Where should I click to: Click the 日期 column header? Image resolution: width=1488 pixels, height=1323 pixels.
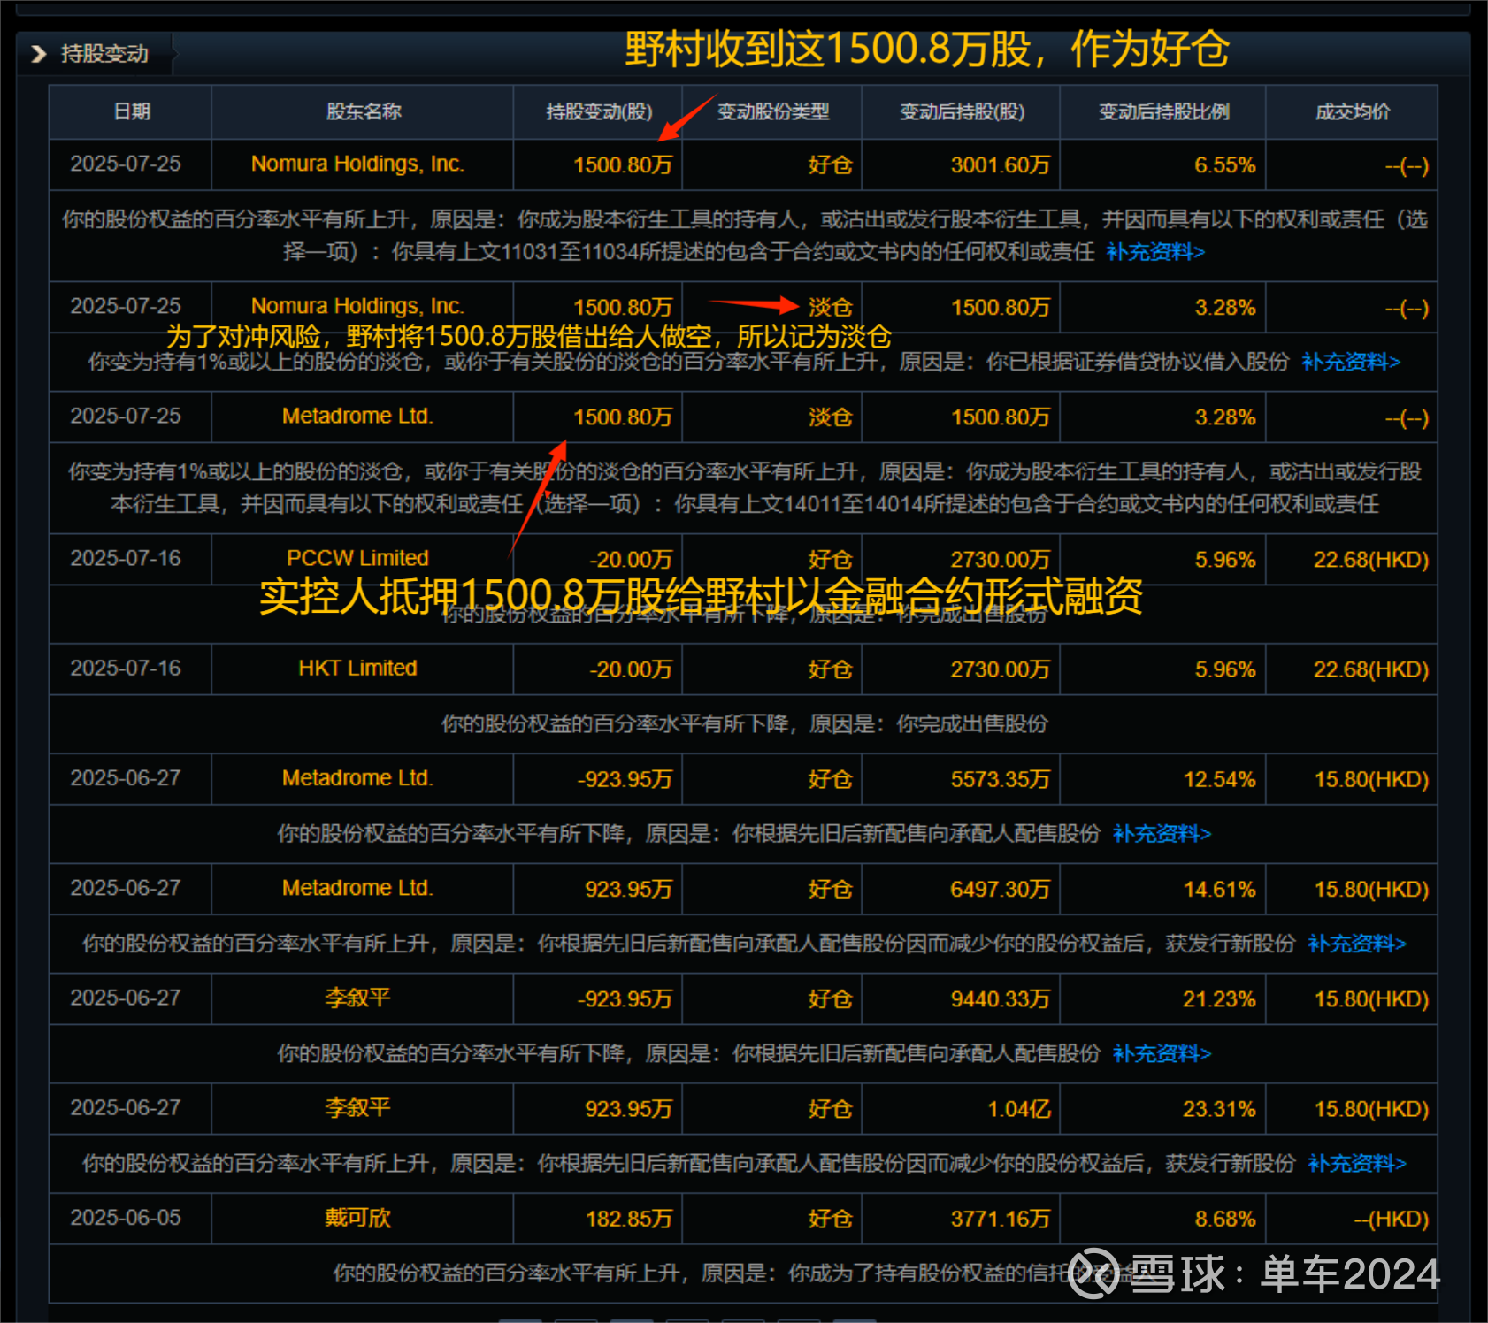(x=132, y=111)
